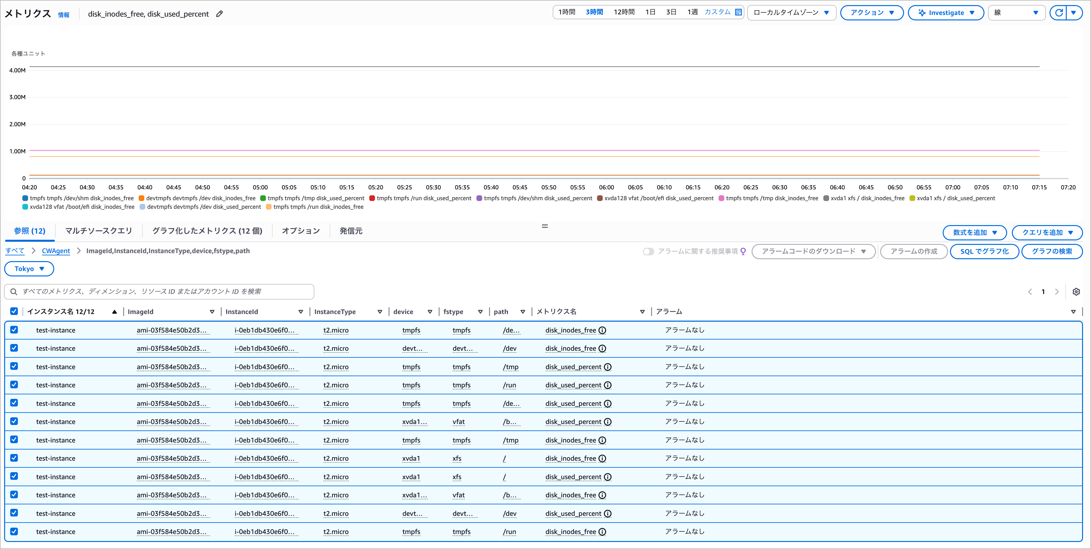Click info icon beside first disk_inodes_free metric
The image size is (1091, 549).
pos(602,330)
